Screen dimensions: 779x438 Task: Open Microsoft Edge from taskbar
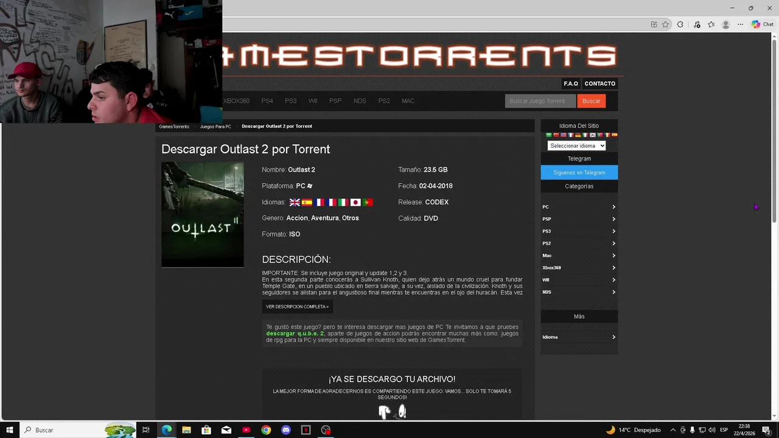click(167, 430)
